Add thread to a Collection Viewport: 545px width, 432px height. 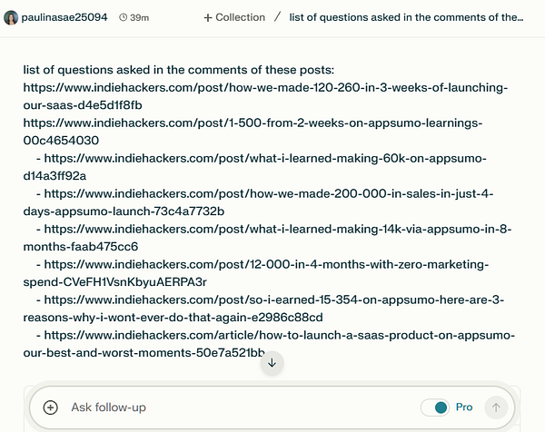(234, 17)
